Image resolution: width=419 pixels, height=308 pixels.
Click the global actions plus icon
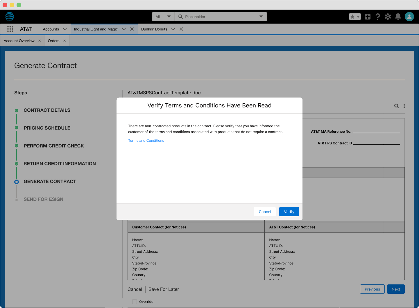(x=368, y=17)
